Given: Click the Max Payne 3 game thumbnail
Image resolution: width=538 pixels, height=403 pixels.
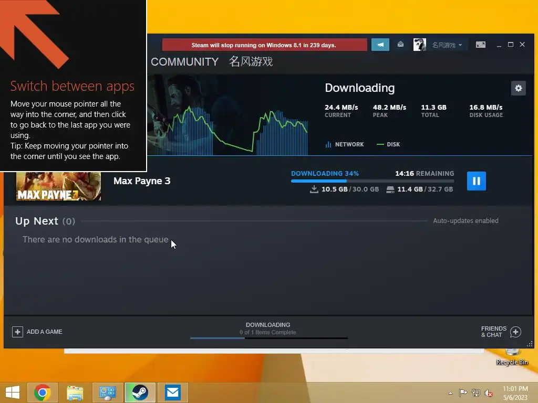Looking at the screenshot, I should (x=59, y=186).
